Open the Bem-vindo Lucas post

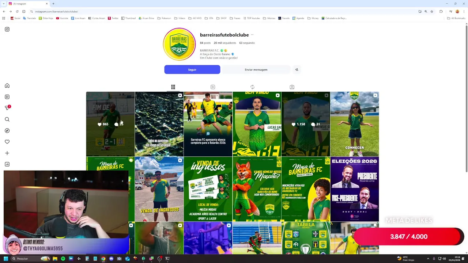[x=257, y=124]
